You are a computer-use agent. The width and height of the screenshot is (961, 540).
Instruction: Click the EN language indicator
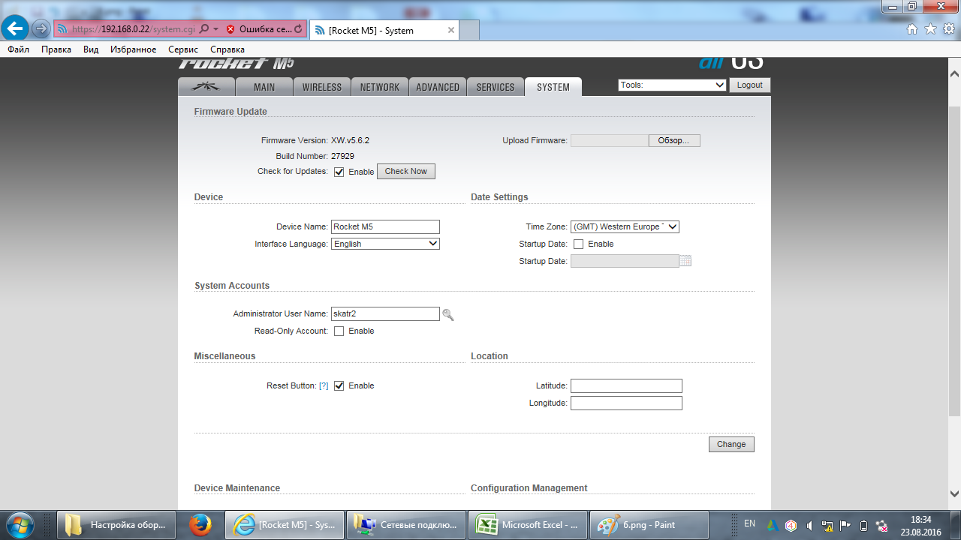[x=749, y=523]
